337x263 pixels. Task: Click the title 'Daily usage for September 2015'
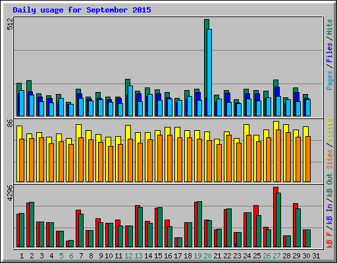[82, 10]
